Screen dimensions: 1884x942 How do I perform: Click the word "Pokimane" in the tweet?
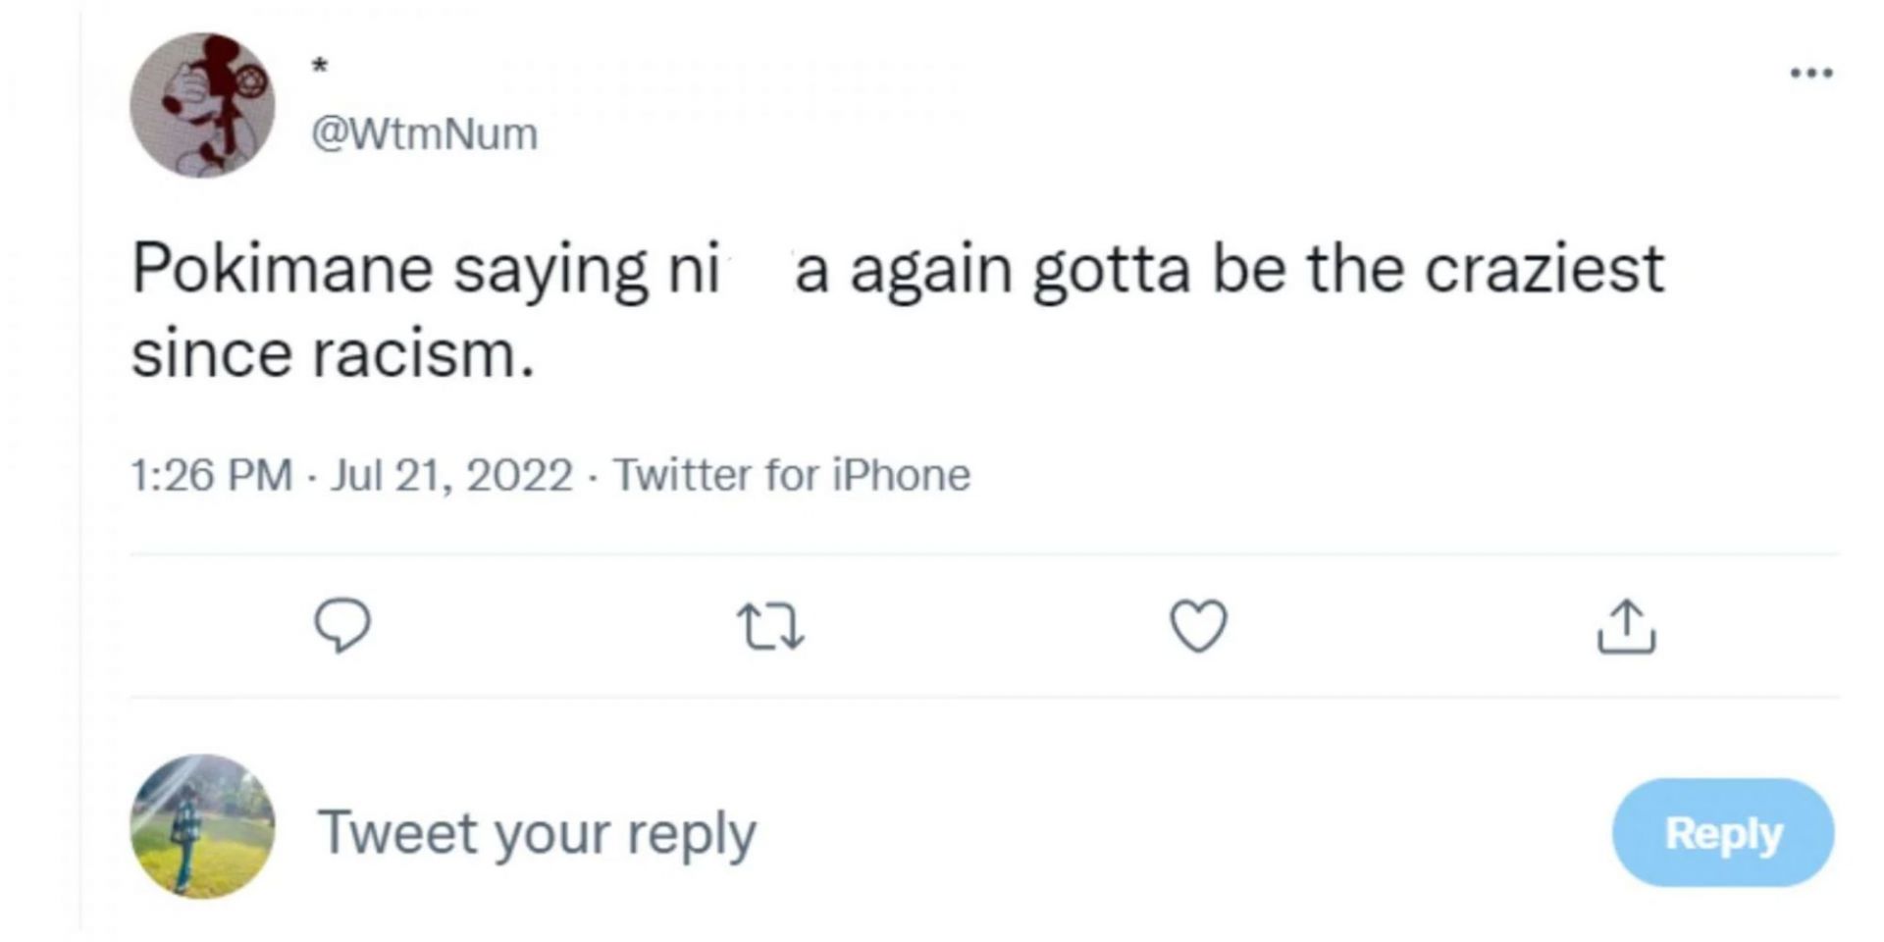coord(282,269)
